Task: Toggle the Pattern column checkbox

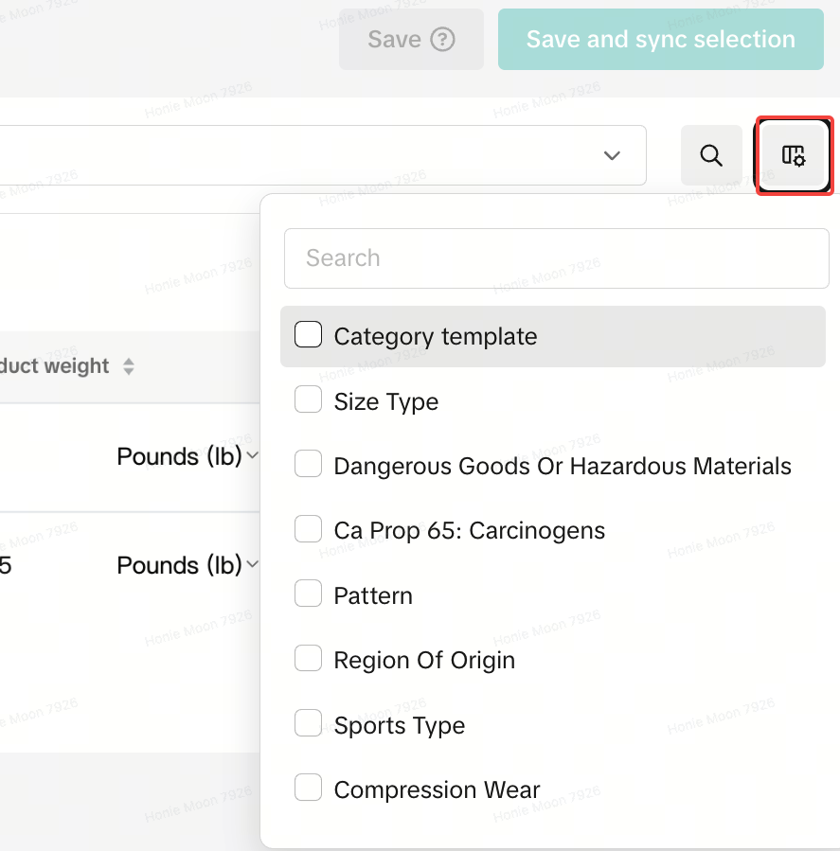Action: [x=308, y=594]
